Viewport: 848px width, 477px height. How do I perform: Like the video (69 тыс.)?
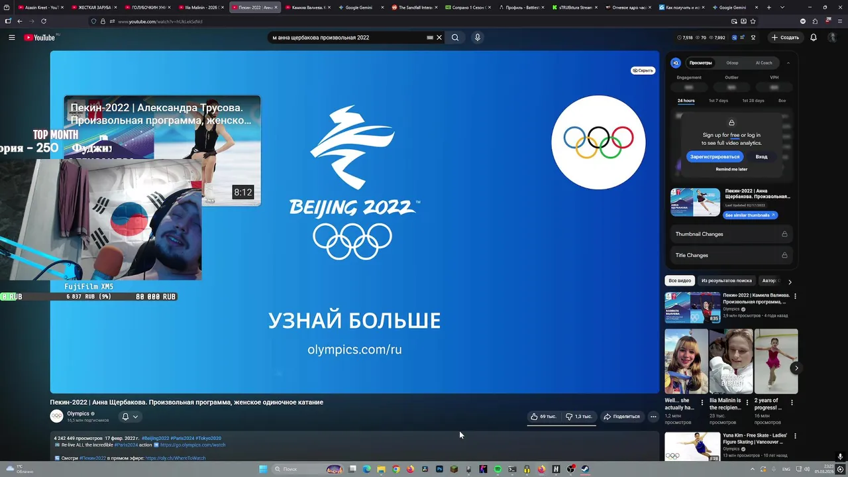click(x=543, y=417)
